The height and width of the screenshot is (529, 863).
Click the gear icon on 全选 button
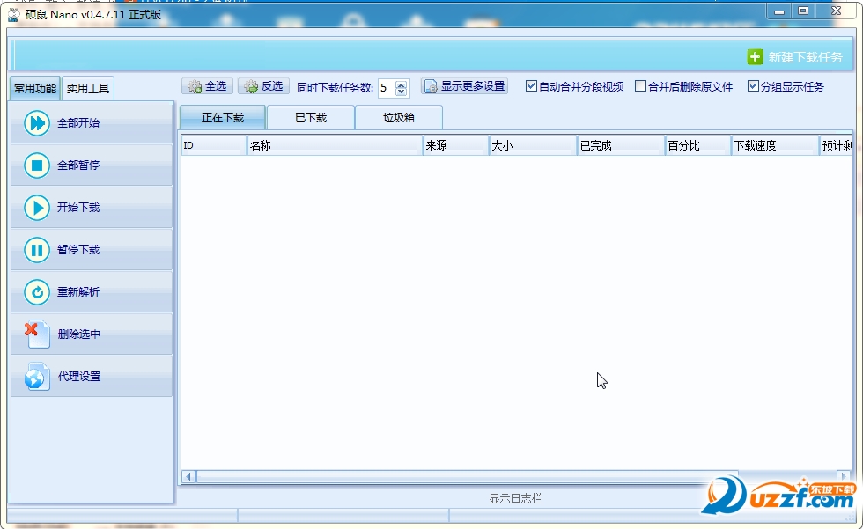(195, 86)
